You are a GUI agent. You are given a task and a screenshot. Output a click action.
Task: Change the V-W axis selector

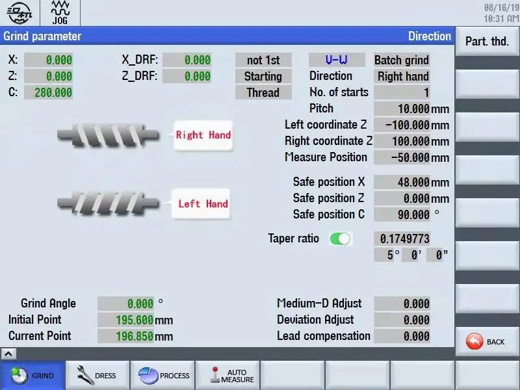click(x=337, y=60)
